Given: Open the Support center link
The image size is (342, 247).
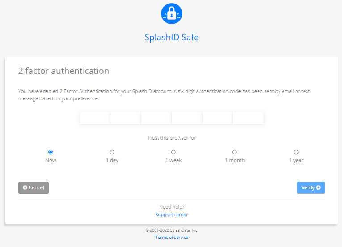Looking at the screenshot, I should tap(172, 215).
